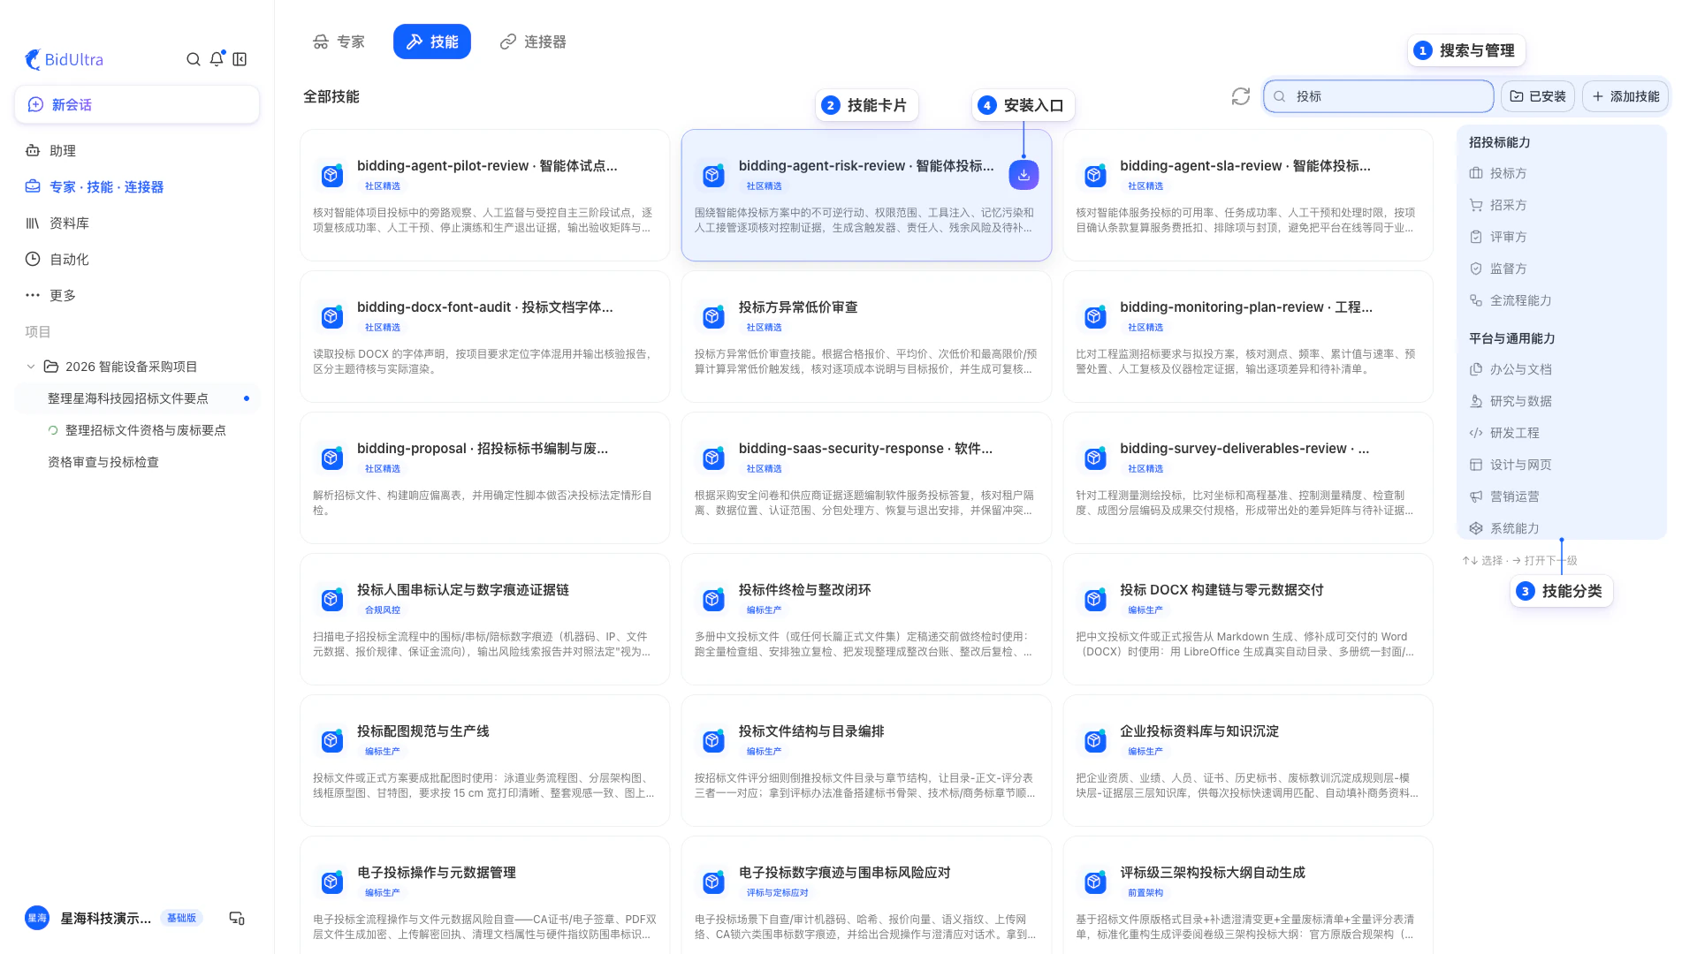The height and width of the screenshot is (954, 1697).
Task: Open 助理 in sidebar
Action: coord(137,151)
